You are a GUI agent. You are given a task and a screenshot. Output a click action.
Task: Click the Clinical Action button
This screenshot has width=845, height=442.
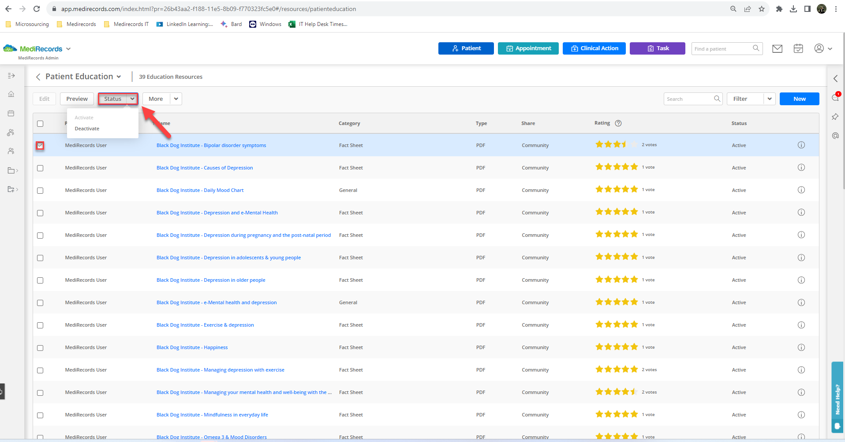[x=594, y=48]
